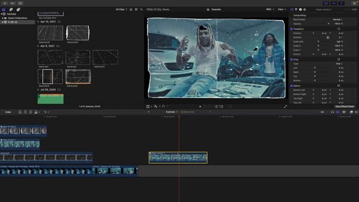Reset Crop parameters with hooked arrow

click(339, 59)
